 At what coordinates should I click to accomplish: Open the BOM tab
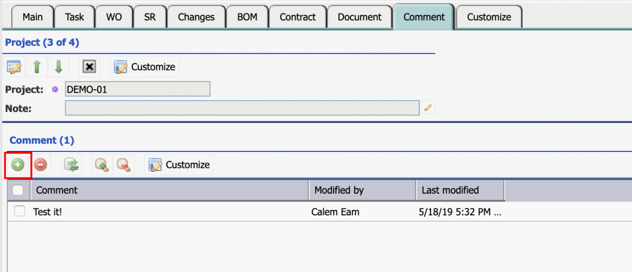coord(247,17)
